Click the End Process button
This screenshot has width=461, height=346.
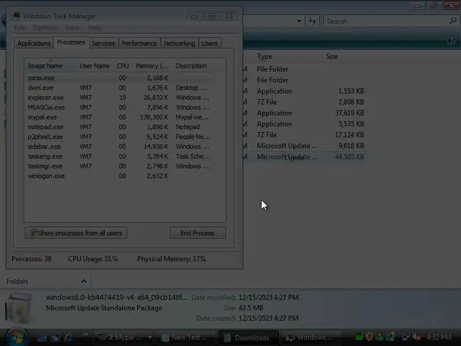pyautogui.click(x=198, y=233)
